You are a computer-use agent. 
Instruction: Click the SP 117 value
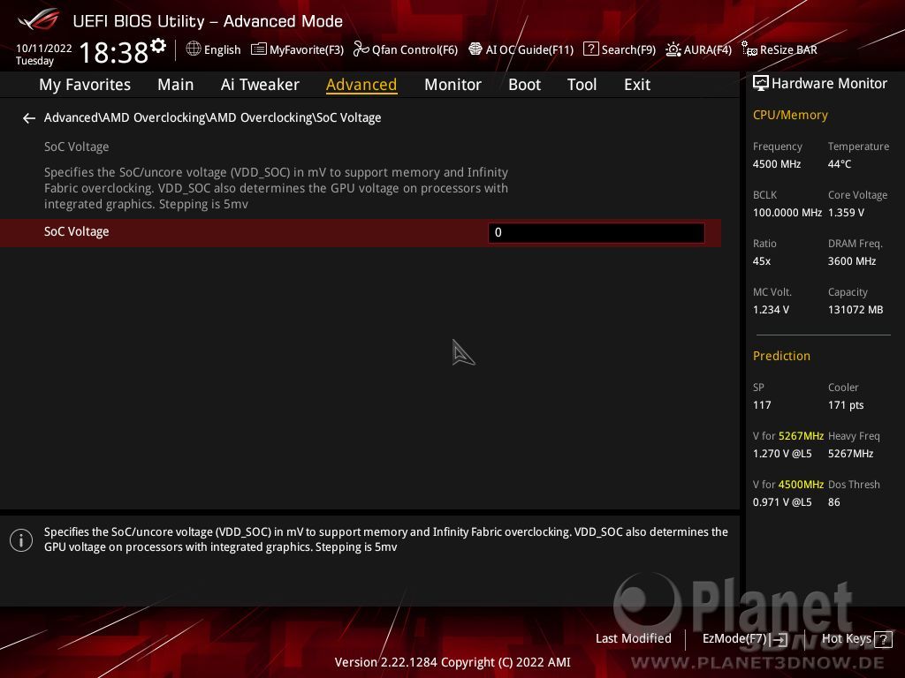pyautogui.click(x=762, y=404)
